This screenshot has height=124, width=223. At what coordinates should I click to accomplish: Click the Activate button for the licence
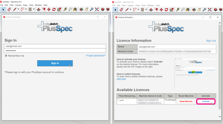(206, 101)
